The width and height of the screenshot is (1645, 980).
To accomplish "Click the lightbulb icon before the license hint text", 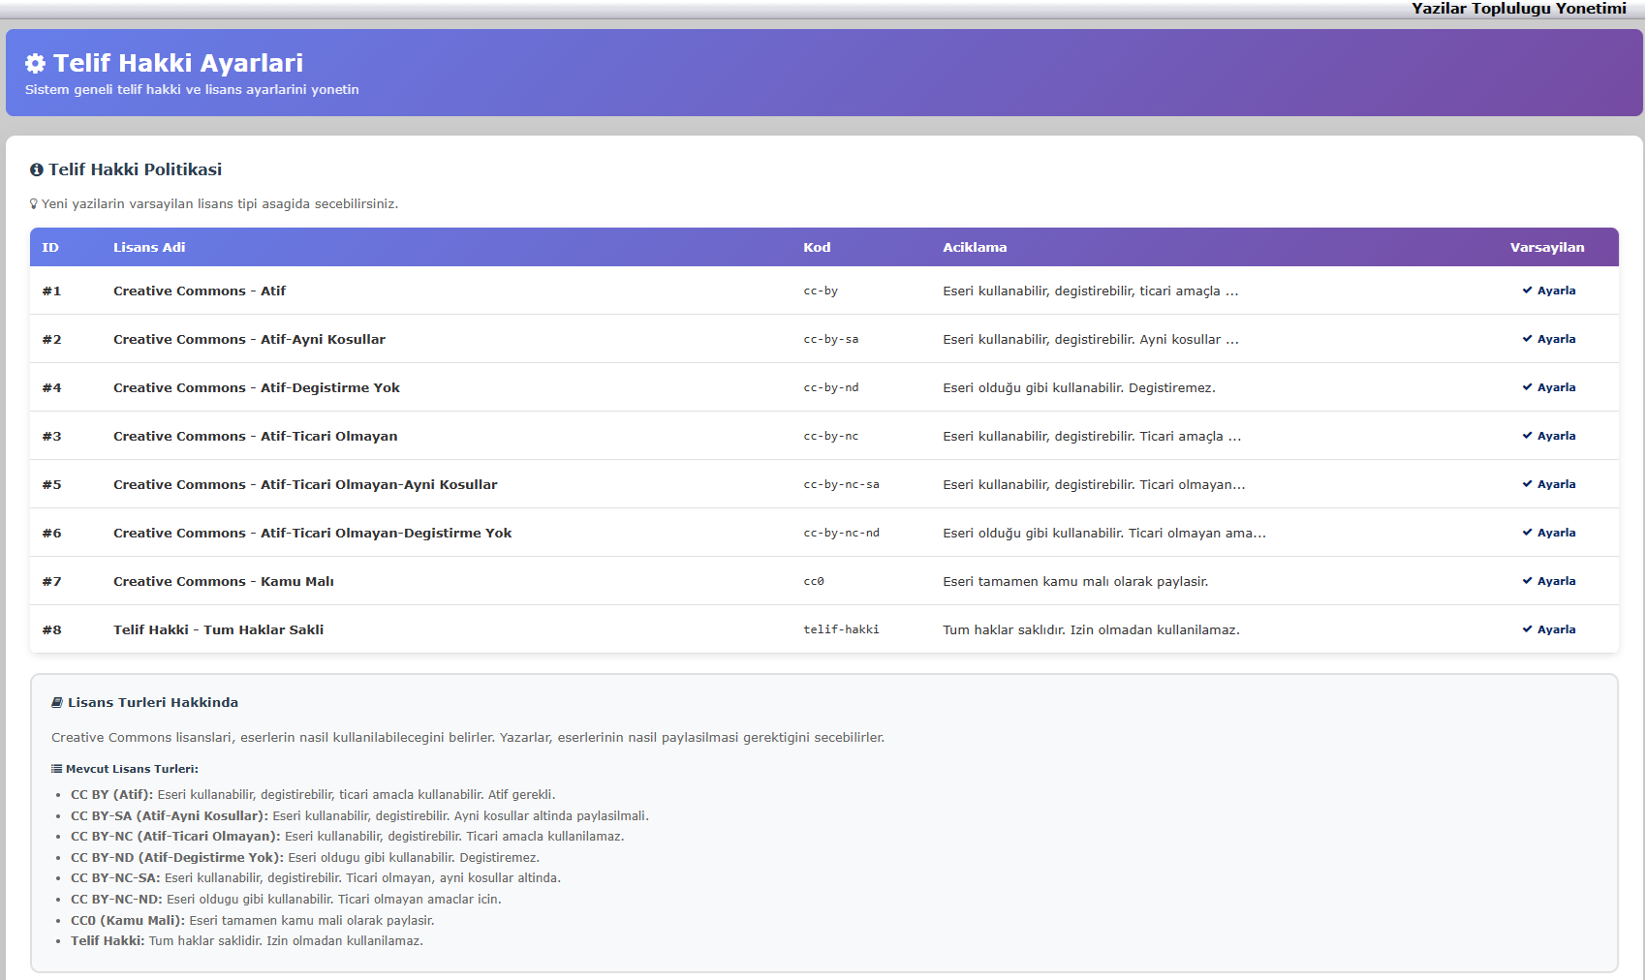I will point(33,203).
